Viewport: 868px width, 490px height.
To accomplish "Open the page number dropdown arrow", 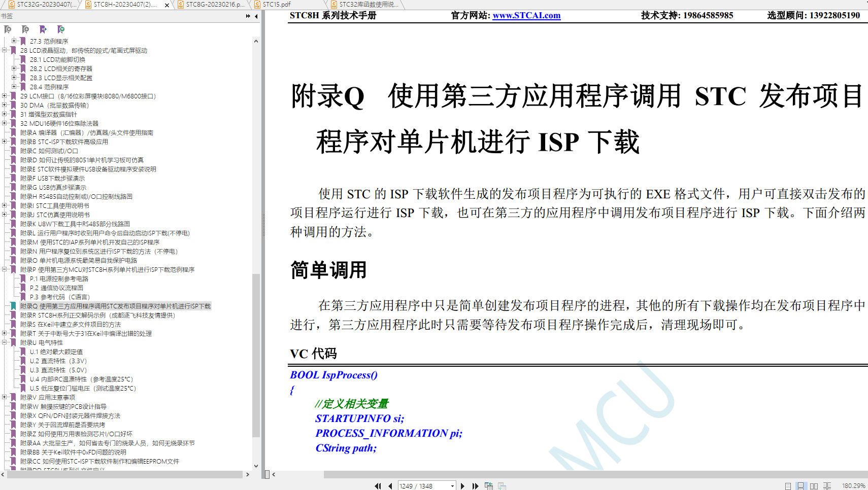I will coord(452,486).
